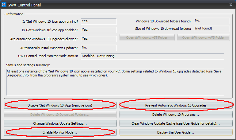
Task: Select the automatically install Windows Updates field
Action: [98, 48]
